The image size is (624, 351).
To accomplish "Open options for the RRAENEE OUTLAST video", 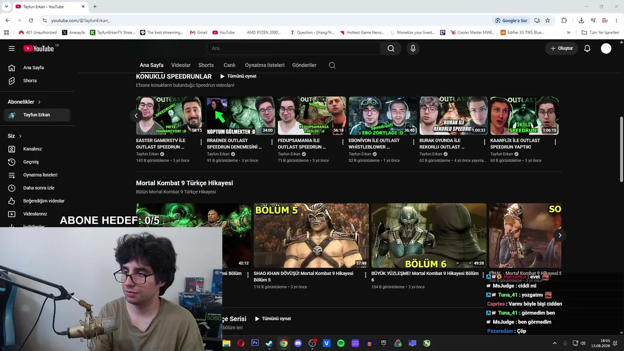I will coord(272,142).
